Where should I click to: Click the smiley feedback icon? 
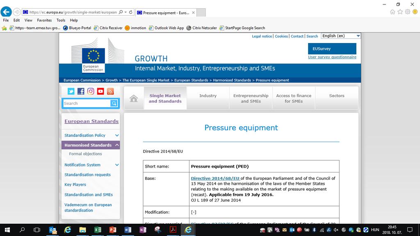point(415,12)
